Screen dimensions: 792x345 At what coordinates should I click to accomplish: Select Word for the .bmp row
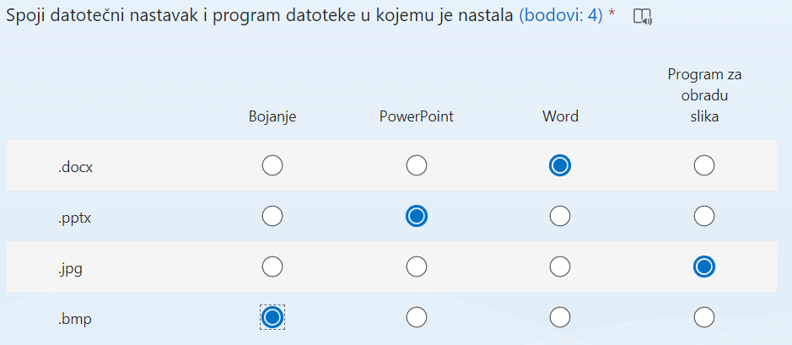coord(560,317)
